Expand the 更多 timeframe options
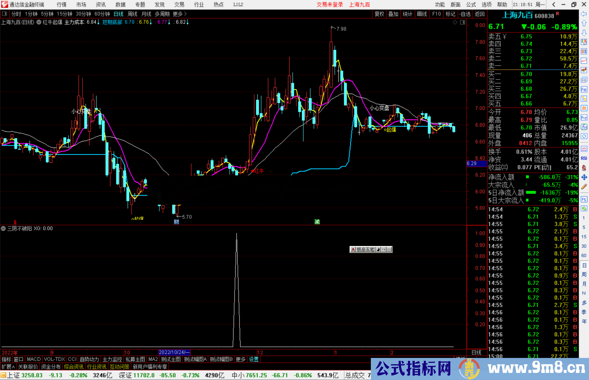Screen dimensions: 589x380 [x=179, y=14]
